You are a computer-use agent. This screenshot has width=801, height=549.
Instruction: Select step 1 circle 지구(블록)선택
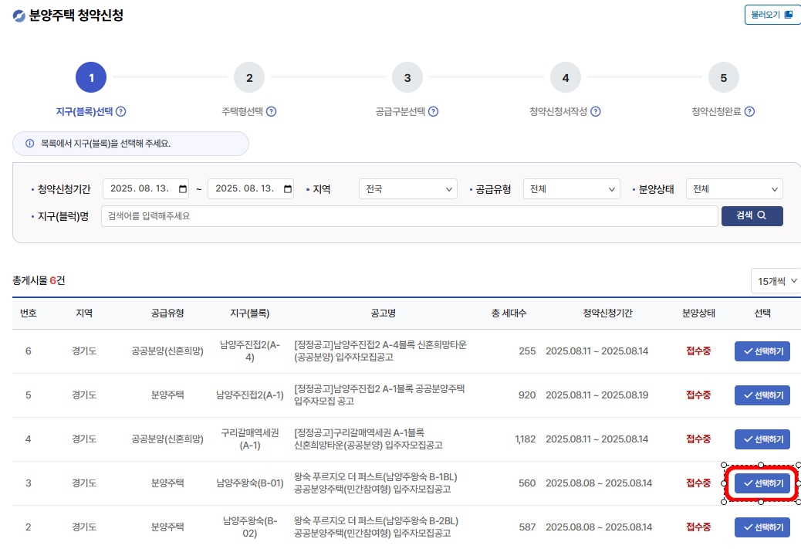pos(91,77)
